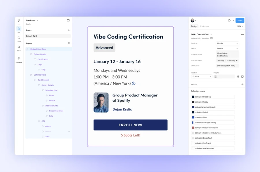Select the Card Content layer
Viewport: 260px width, 172px height.
(43, 80)
